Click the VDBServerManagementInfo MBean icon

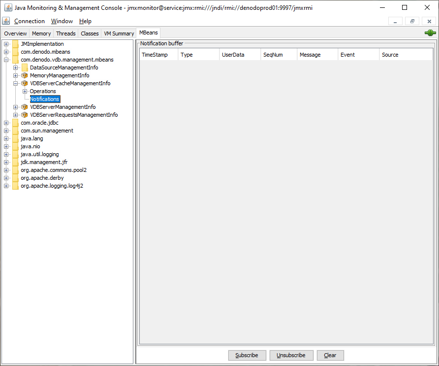click(25, 107)
